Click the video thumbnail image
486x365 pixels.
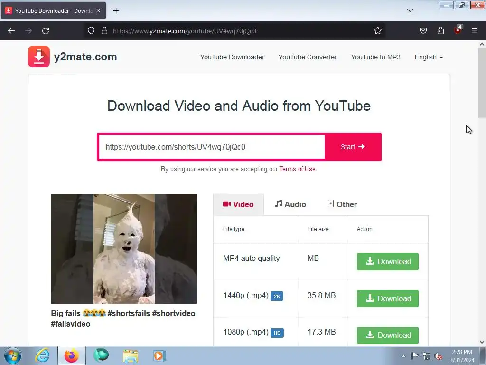124,249
